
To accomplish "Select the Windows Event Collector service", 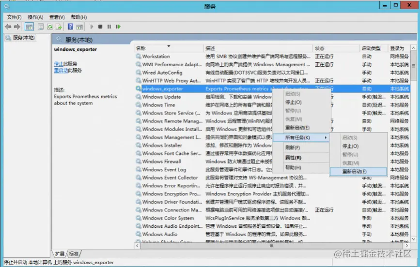I will coord(272,178).
